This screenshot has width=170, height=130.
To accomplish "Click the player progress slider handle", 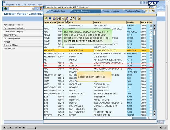I will 36,128.
